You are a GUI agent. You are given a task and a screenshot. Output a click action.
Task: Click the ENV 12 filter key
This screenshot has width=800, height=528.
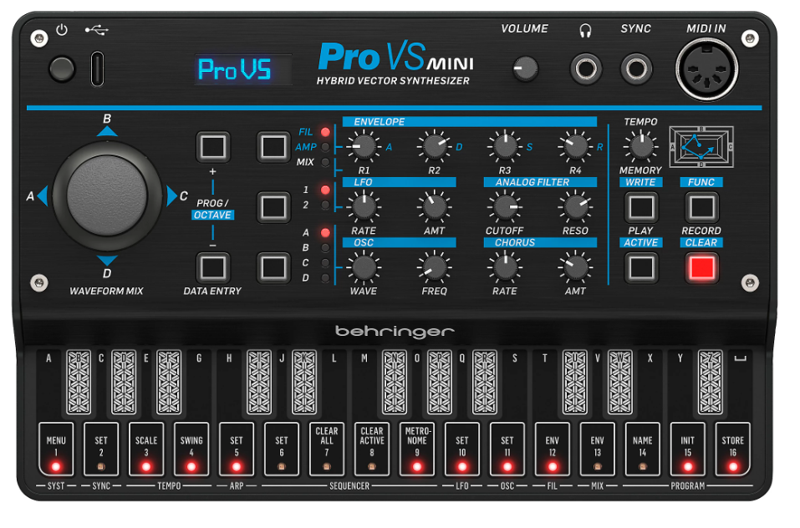552,449
